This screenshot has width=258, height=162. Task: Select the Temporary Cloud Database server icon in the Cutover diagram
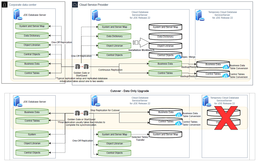pyautogui.click(x=207, y=101)
